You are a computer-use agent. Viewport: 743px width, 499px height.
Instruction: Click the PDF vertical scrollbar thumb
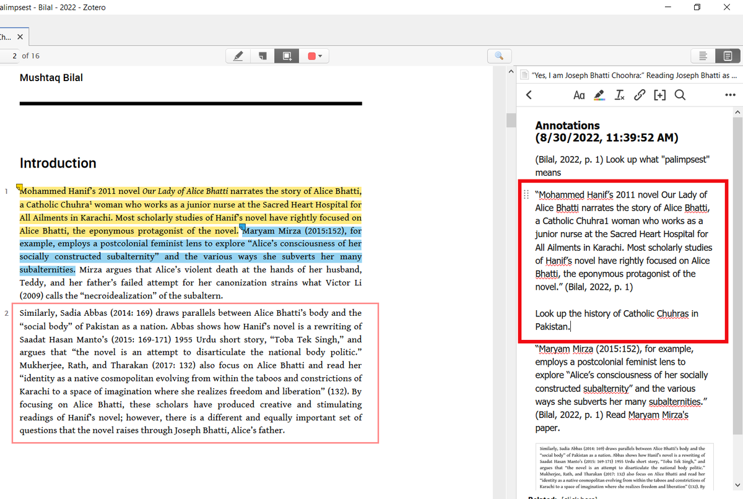511,120
